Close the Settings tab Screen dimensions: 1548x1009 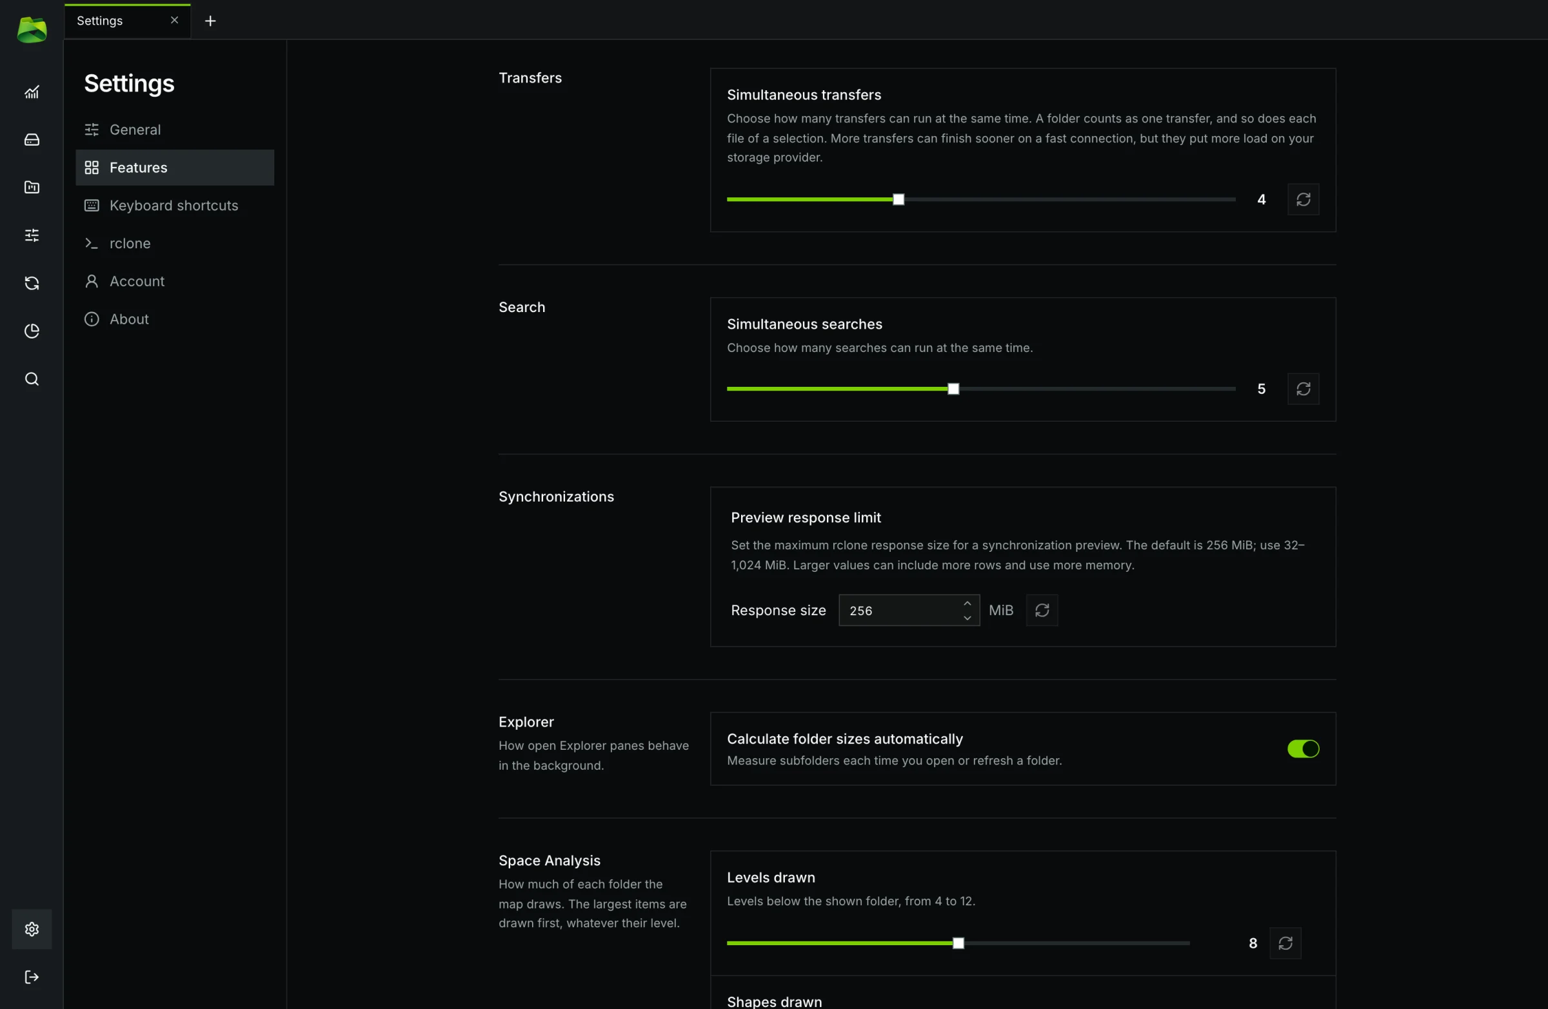click(x=174, y=20)
